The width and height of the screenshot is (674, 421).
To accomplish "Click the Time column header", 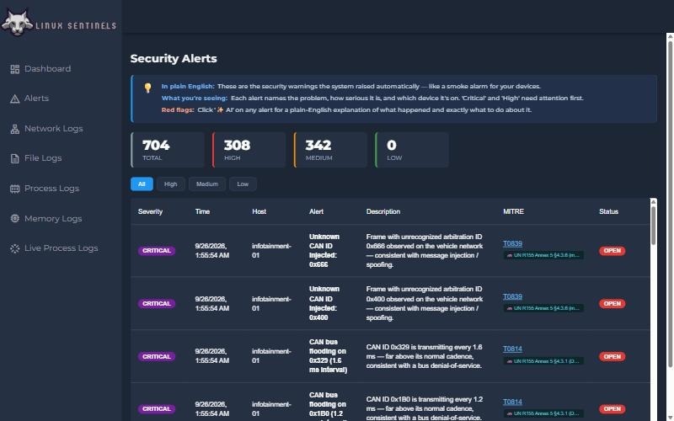I will (x=202, y=212).
